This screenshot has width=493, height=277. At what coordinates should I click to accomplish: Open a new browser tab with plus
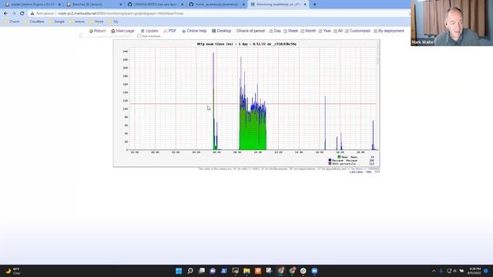pos(315,5)
